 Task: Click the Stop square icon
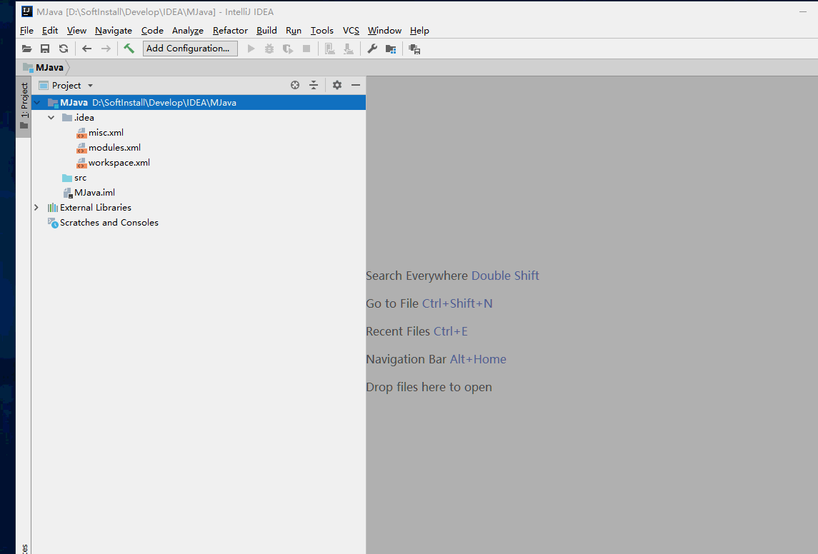point(306,49)
